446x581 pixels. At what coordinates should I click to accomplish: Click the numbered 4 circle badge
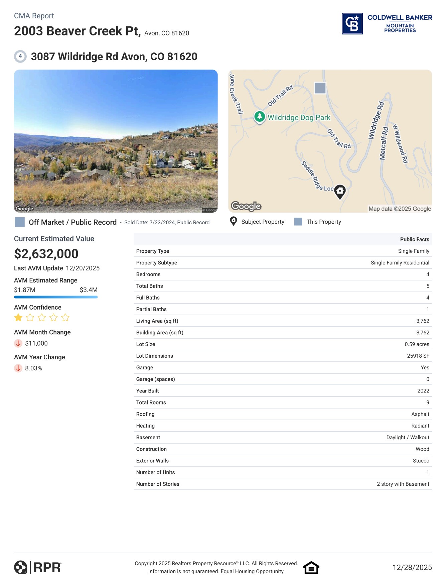(20, 56)
